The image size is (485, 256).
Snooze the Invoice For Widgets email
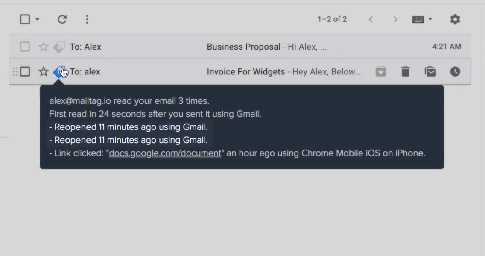coord(455,71)
